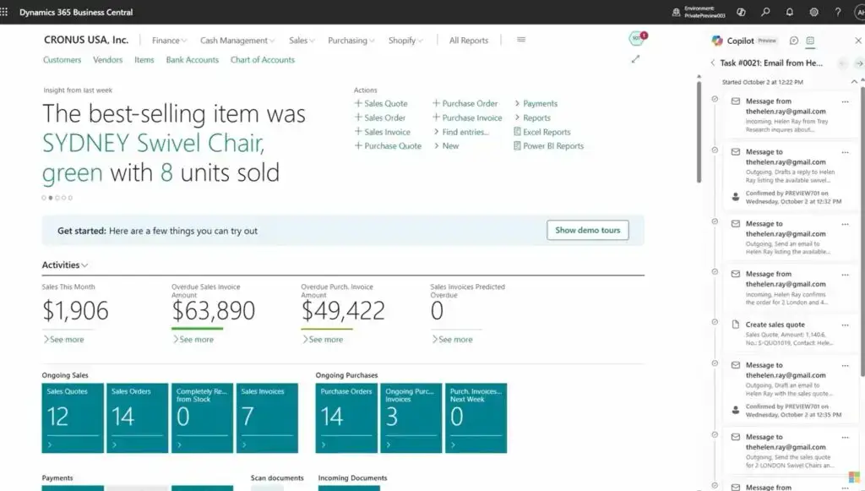
Task: Expand the Finance menu
Action: pos(169,41)
